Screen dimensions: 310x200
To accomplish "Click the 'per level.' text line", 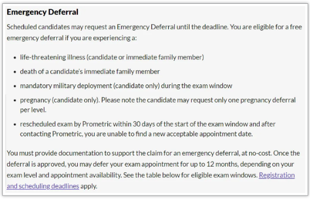I will tap(33, 110).
